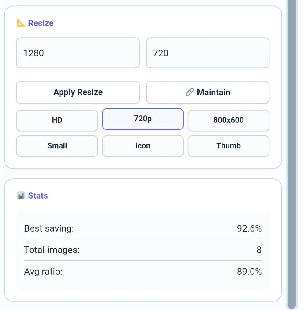Choose the Icon size preset
Image resolution: width=303 pixels, height=310 pixels.
[143, 146]
